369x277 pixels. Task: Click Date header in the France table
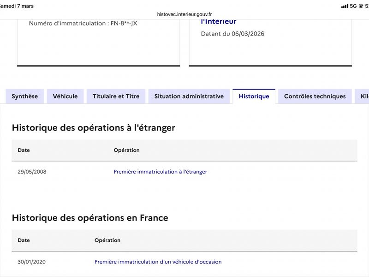(24, 240)
